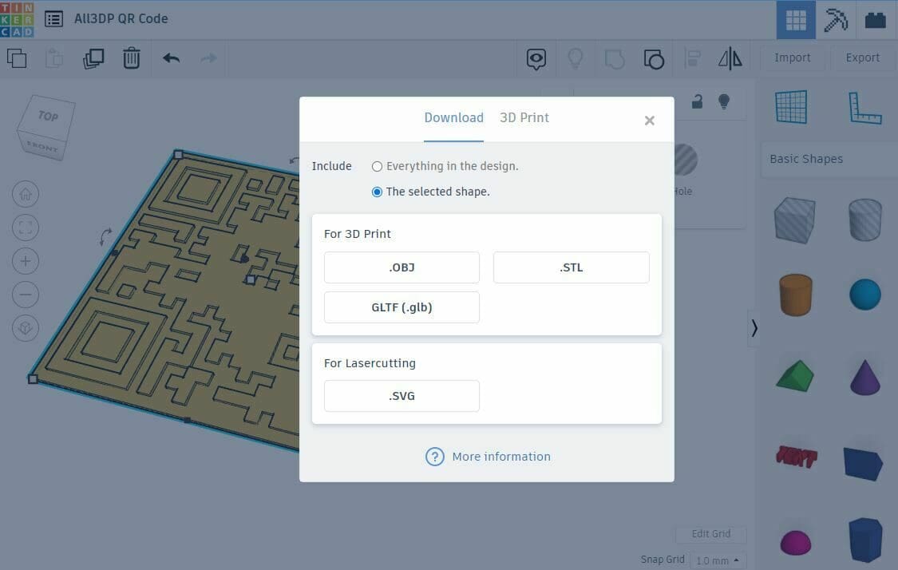
Task: Toggle shape visibility lightbulb in inspector
Action: [724, 101]
